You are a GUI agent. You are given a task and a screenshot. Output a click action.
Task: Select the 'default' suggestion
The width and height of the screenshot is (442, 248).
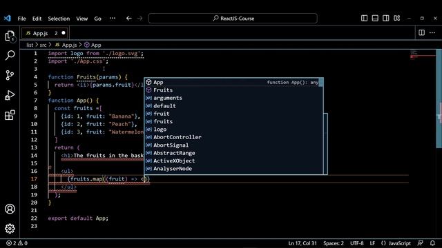[233, 105]
